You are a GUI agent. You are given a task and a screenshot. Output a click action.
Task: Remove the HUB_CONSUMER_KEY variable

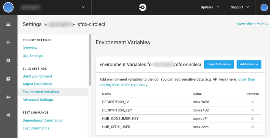click(x=252, y=119)
